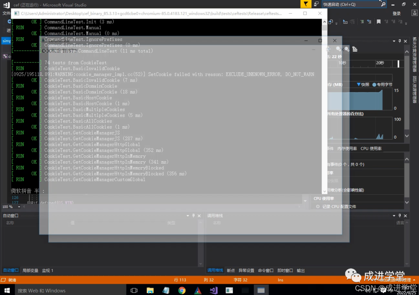
Task: Expand the 调用堆栈 panel dropdown arrow
Action: 393,215
